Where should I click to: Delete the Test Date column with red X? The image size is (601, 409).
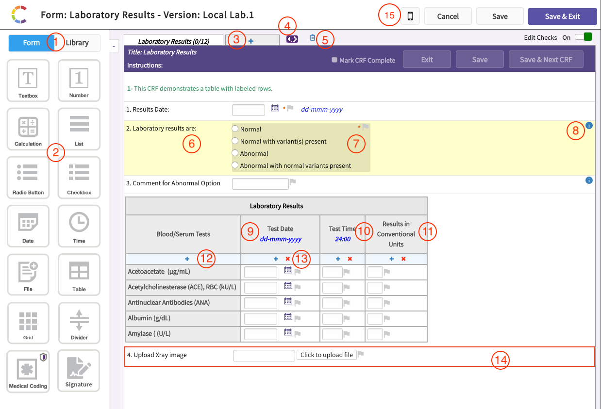288,259
